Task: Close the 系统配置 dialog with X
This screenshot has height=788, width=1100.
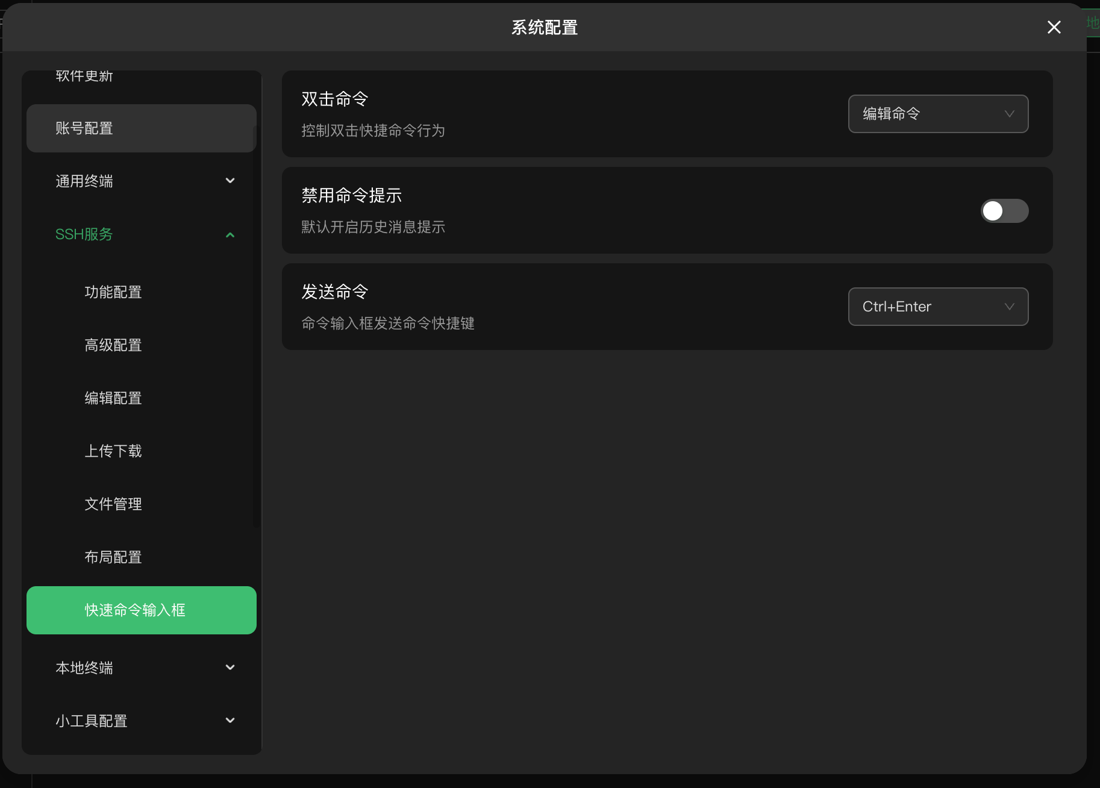Action: click(x=1054, y=27)
